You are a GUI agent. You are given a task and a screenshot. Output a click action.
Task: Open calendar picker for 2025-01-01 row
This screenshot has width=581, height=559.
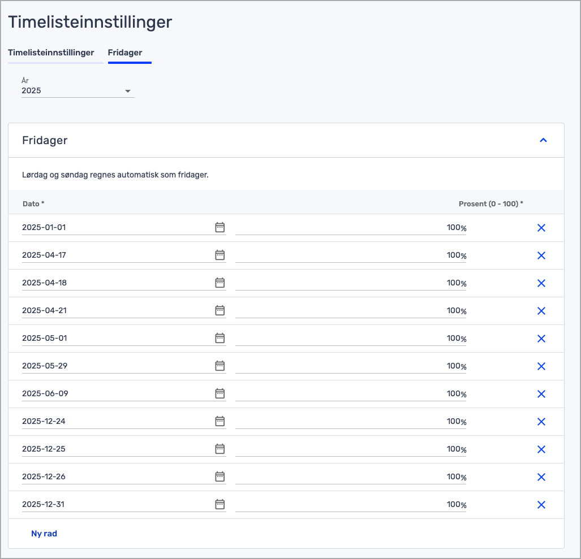[220, 227]
